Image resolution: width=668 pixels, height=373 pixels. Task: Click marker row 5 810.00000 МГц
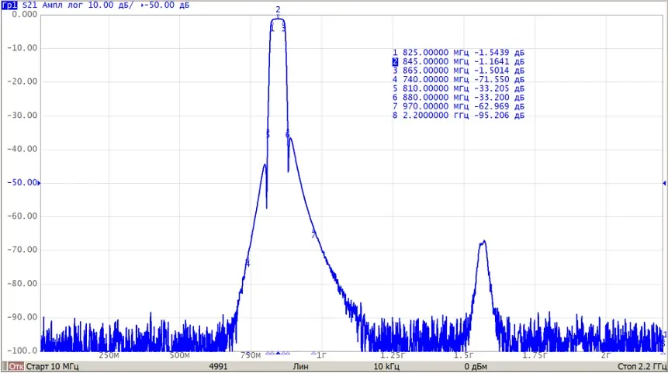tap(459, 88)
